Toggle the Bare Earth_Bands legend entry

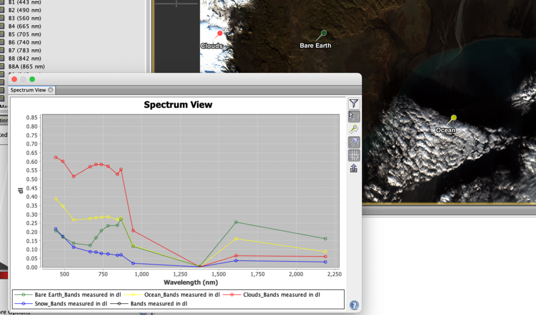(78, 294)
